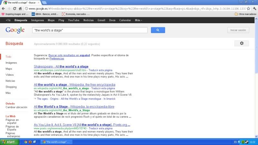Open search settings gear icon
Screen dimensions: 258x145
(242, 43)
